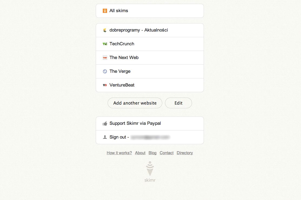Viewport: 301px width, 200px height.
Task: Click the thumbs-up support icon
Action: 105,123
